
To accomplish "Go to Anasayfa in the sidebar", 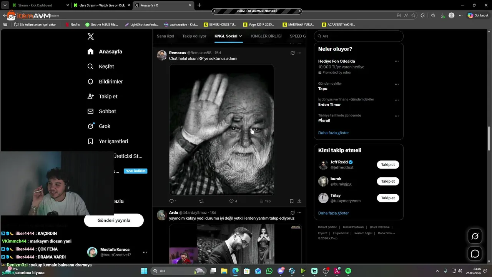I will click(105, 52).
